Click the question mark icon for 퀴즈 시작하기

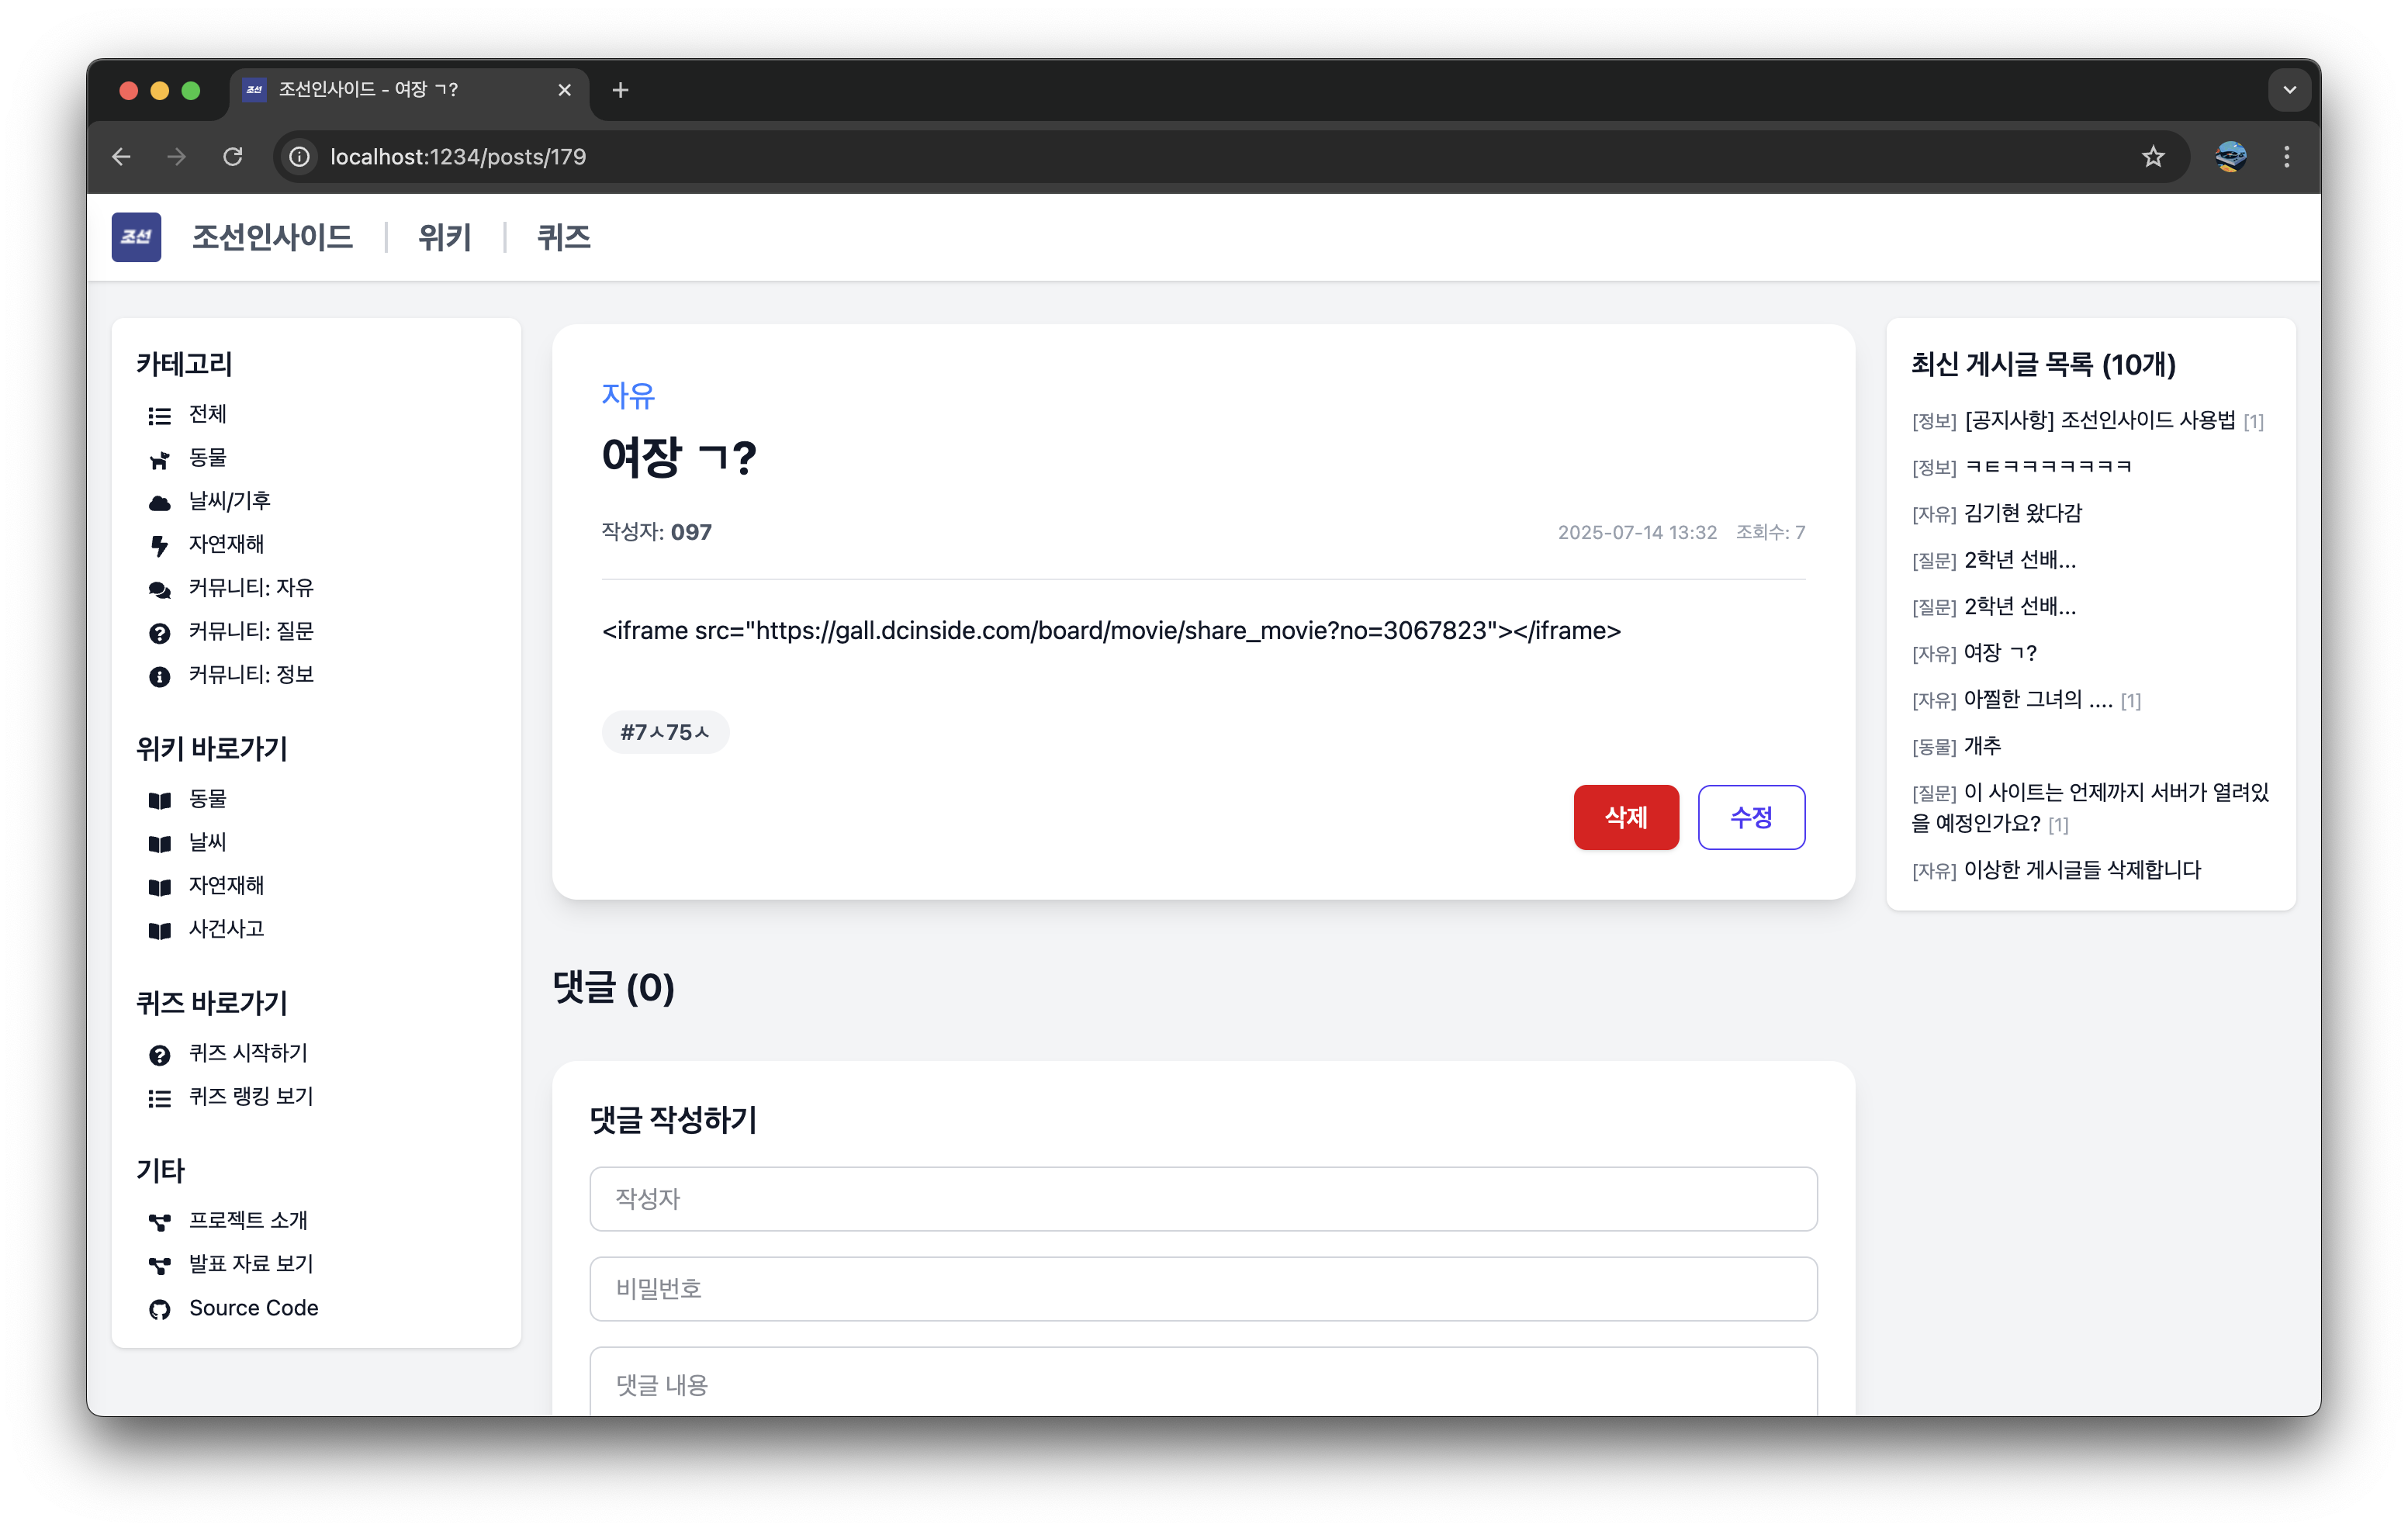[159, 1054]
